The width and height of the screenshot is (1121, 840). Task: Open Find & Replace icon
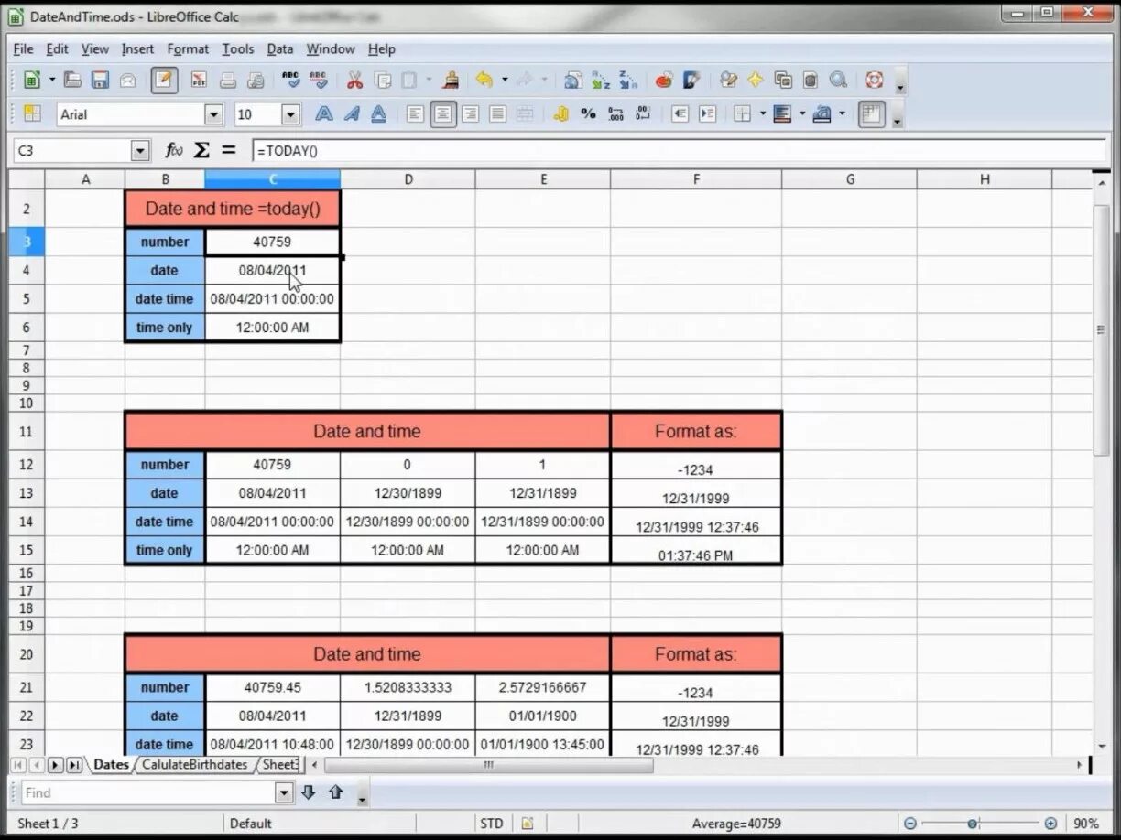(728, 80)
